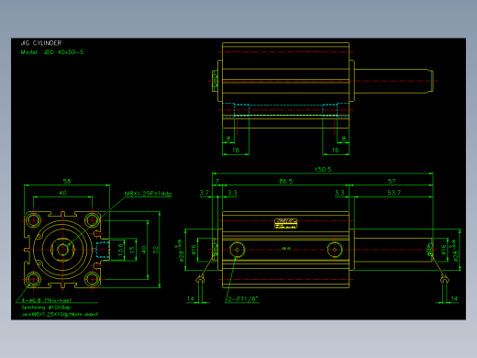Click the 58 width dimension in end view
This screenshot has width=477, height=358.
tap(67, 181)
